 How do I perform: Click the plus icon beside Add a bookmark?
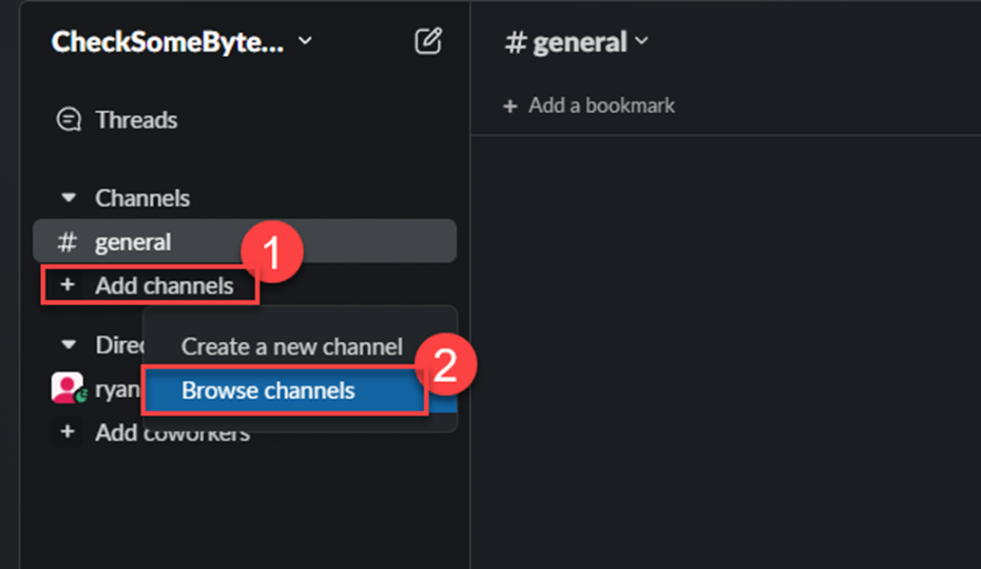510,105
